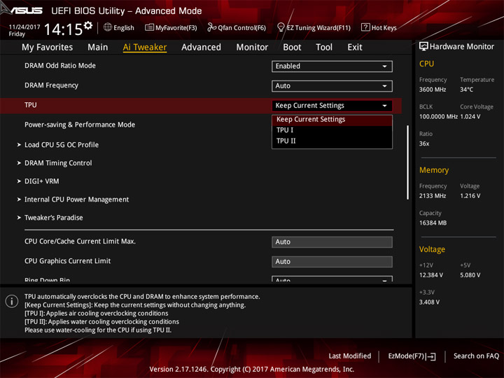
Task: Click the info icon in help area
Action: pos(12,301)
